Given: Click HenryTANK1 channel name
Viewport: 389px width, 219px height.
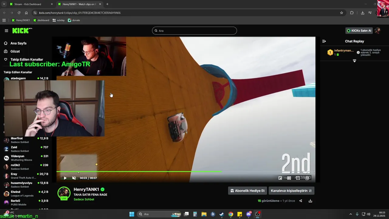Looking at the screenshot, I should (x=86, y=189).
